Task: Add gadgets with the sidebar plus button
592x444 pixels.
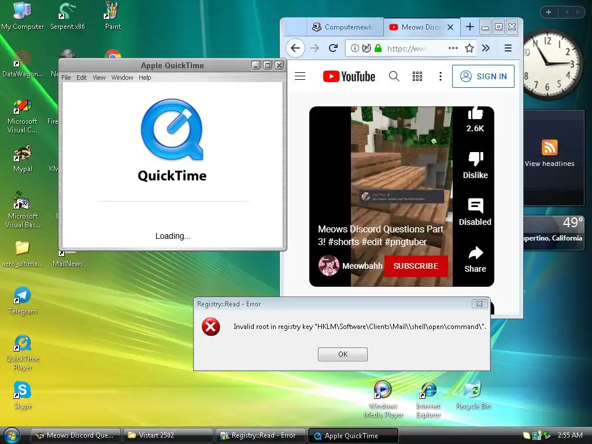Action: [549, 12]
